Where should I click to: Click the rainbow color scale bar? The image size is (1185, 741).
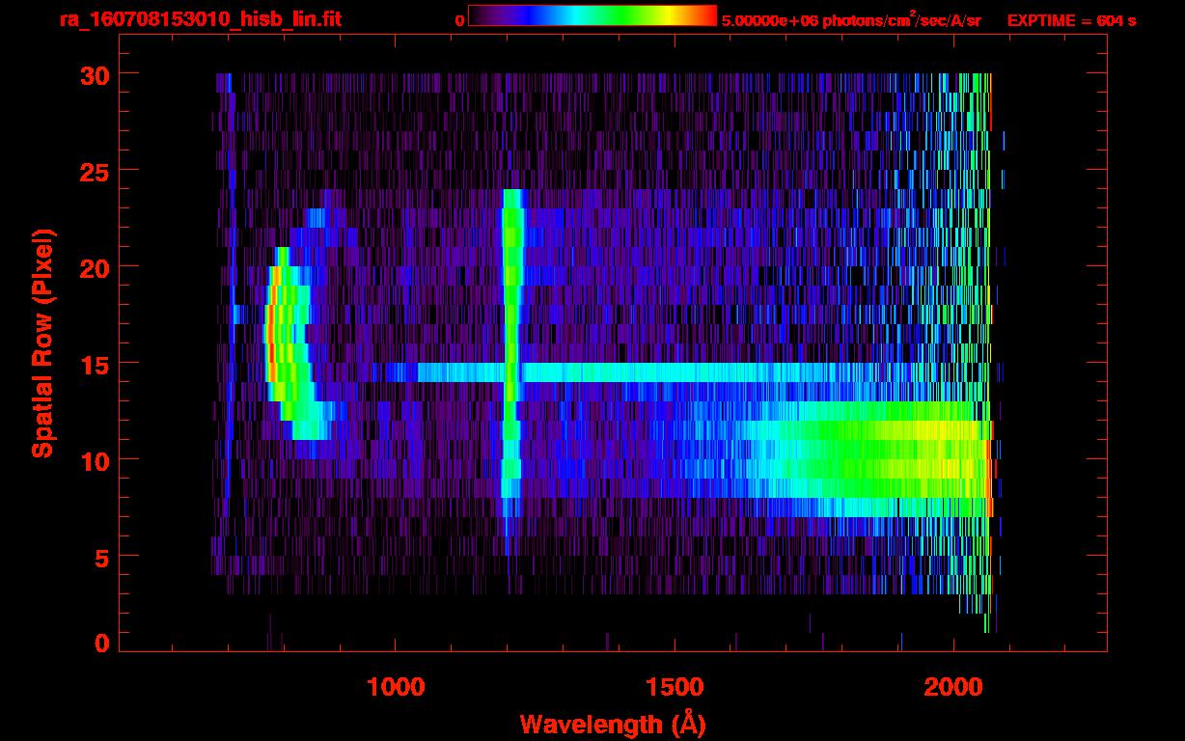pos(592,15)
